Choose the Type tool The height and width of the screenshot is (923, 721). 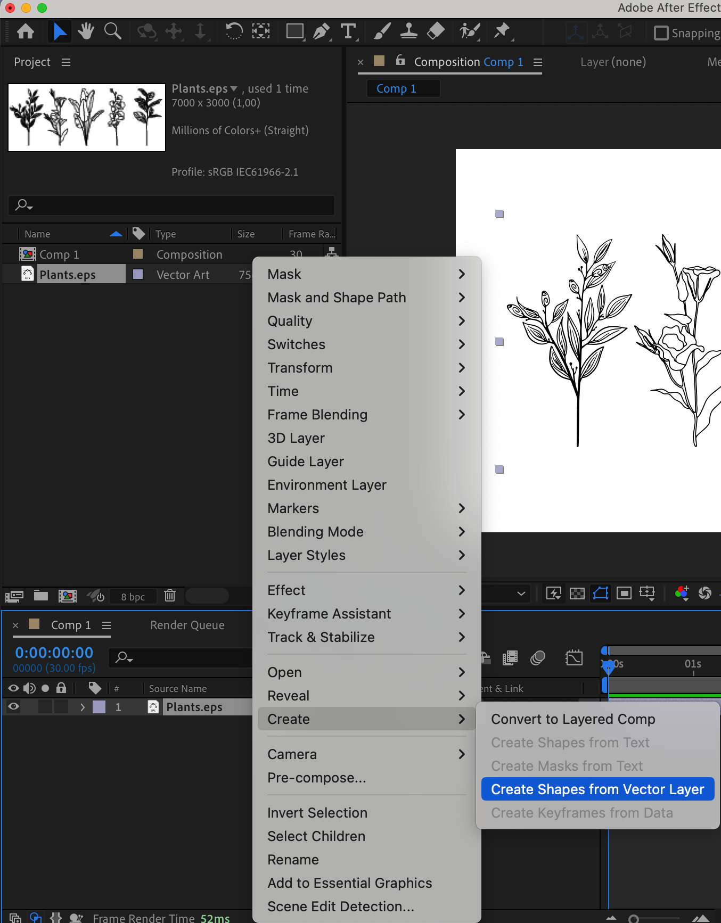tap(348, 31)
